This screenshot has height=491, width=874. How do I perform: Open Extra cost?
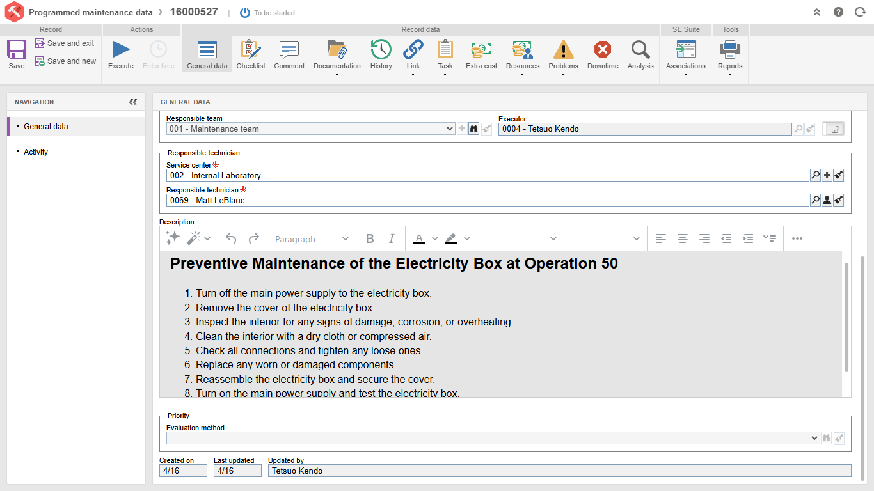pos(481,55)
